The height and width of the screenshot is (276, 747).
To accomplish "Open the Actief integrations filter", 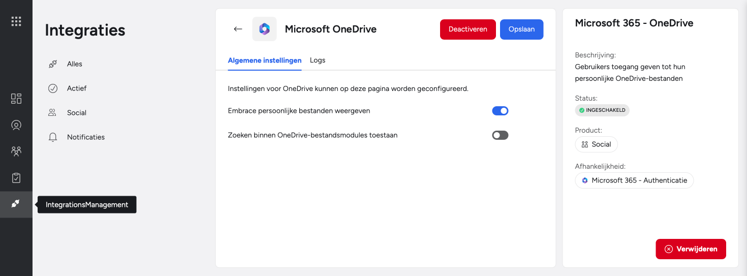I will click(77, 88).
